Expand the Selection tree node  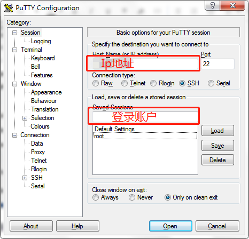[x=25, y=118]
